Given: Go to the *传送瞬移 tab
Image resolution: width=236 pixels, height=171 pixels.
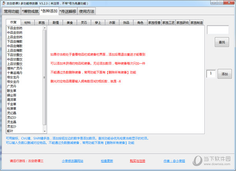Looking at the screenshot, I should (x=68, y=11).
